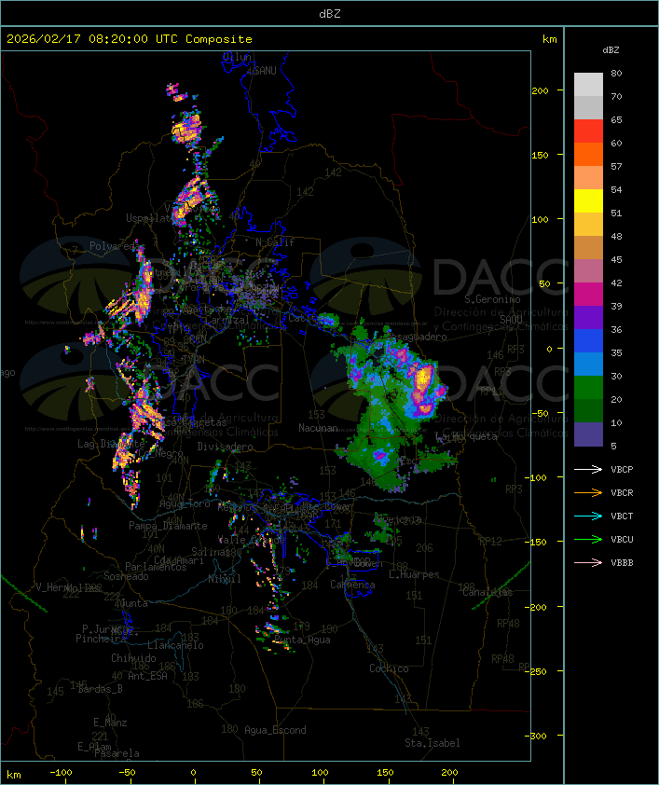Select the purple 36-39 dBZ swatch
Image resolution: width=659 pixels, height=785 pixels.
pyautogui.click(x=588, y=318)
